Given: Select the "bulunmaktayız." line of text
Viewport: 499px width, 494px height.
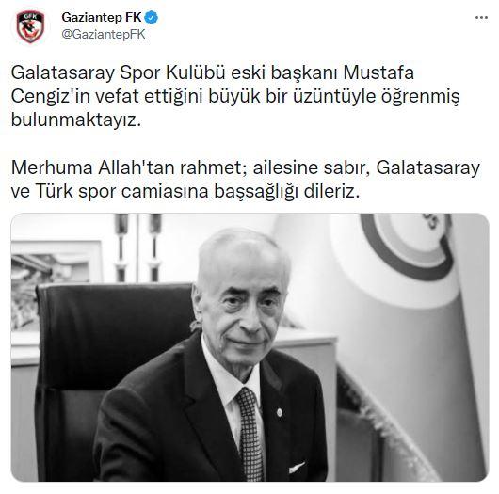Looking at the screenshot, I should (x=75, y=120).
